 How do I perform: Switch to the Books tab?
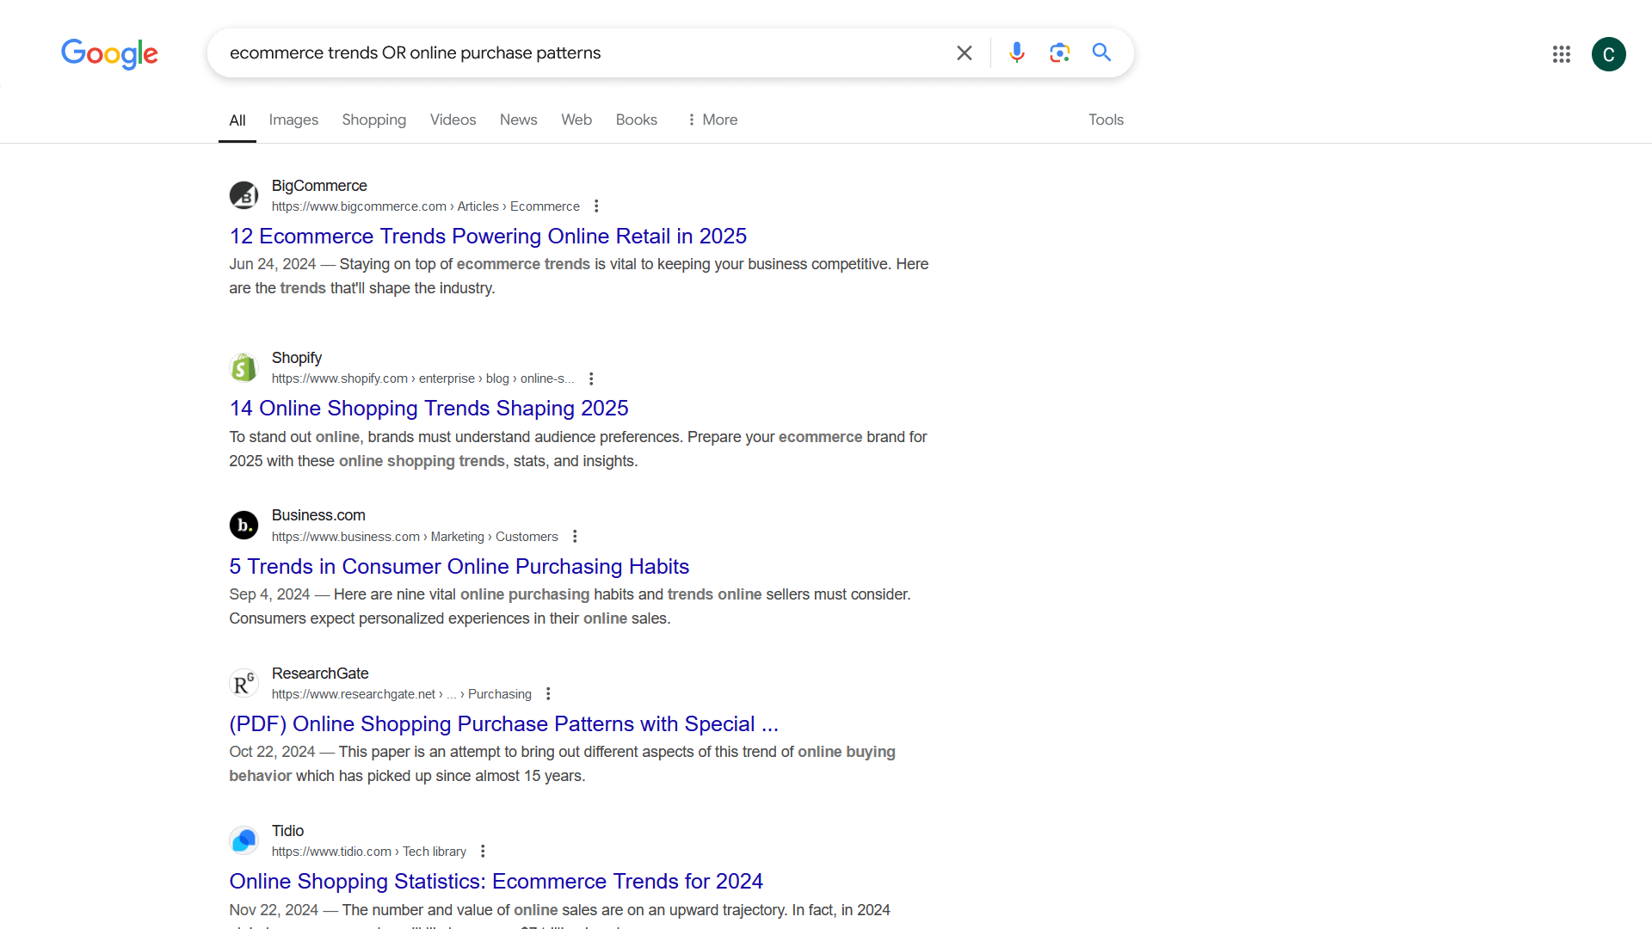[x=637, y=120]
